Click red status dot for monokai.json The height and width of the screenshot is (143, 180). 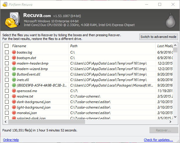(x=14, y=113)
